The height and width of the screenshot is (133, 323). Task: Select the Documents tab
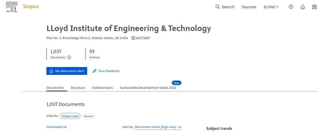[55, 88]
